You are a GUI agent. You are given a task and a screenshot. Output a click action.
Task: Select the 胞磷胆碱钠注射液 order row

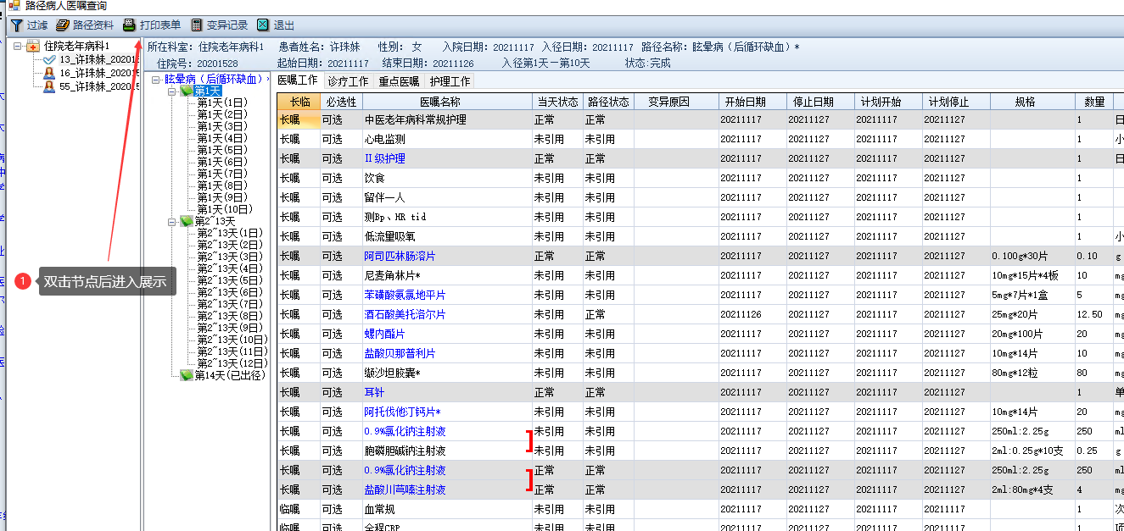pyautogui.click(x=701, y=451)
